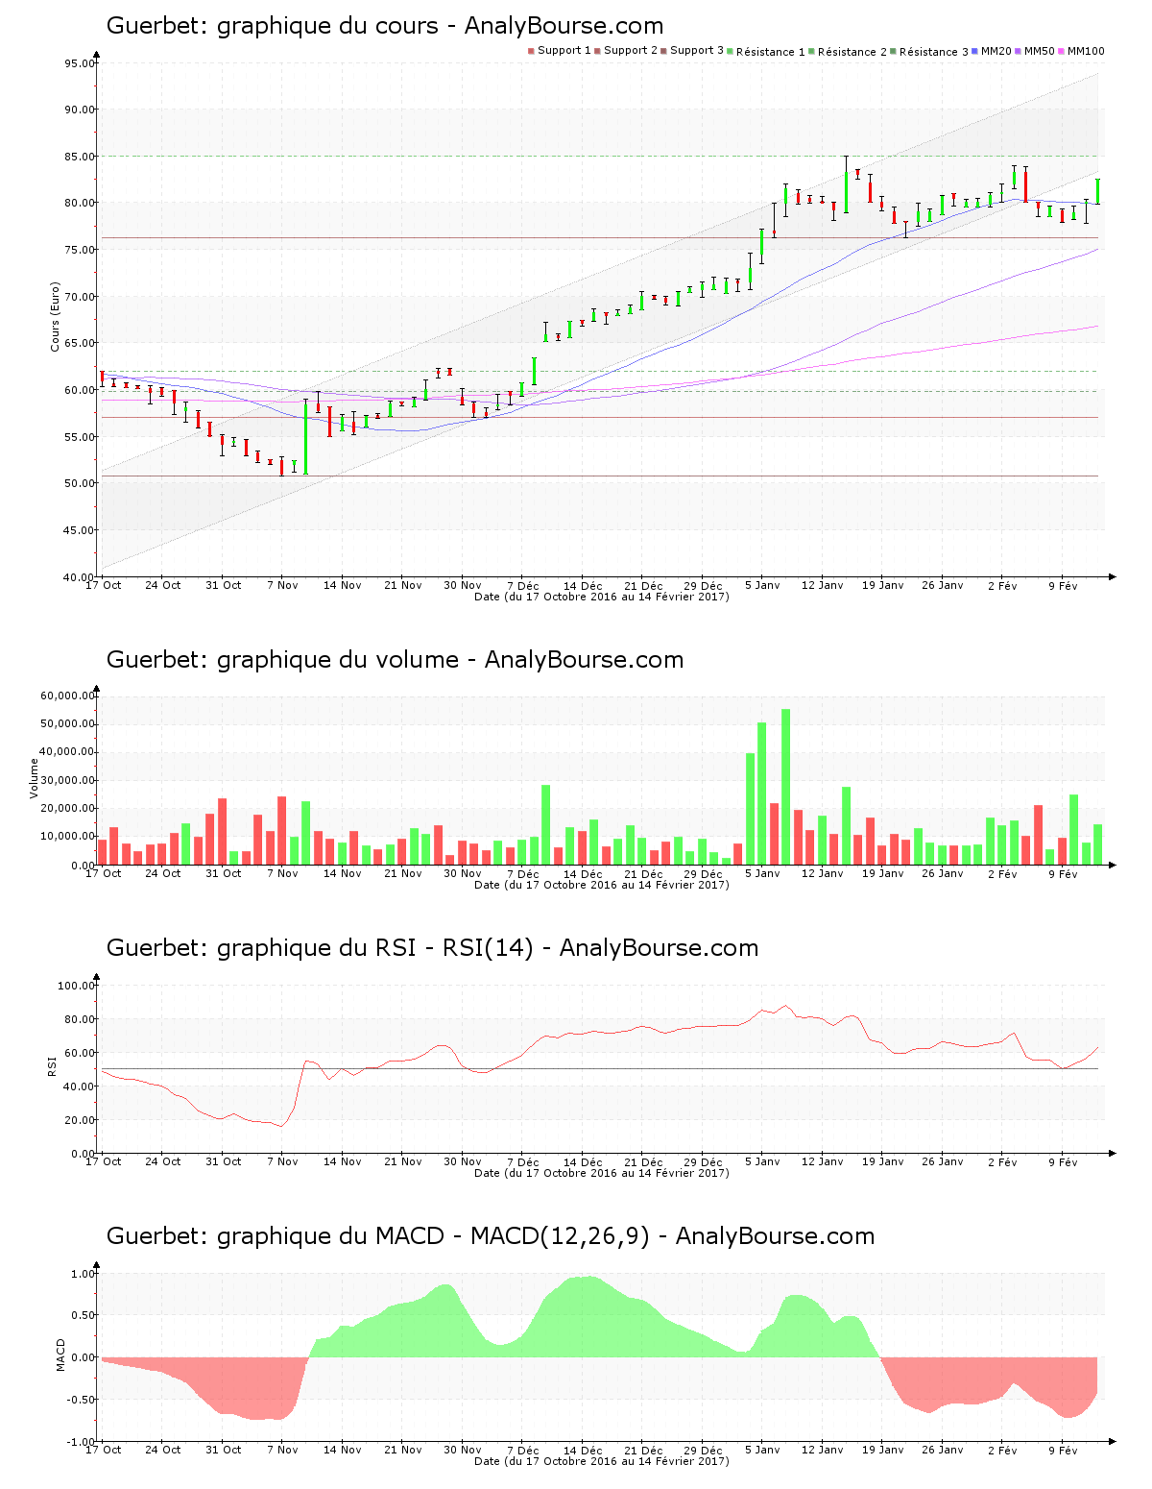Click the 100.00 value on RSI axis

pos(77,986)
